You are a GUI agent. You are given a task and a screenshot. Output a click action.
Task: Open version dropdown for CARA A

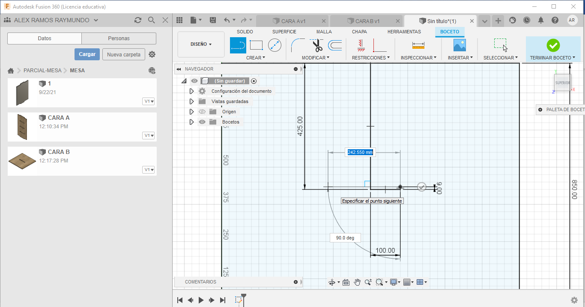pos(149,136)
